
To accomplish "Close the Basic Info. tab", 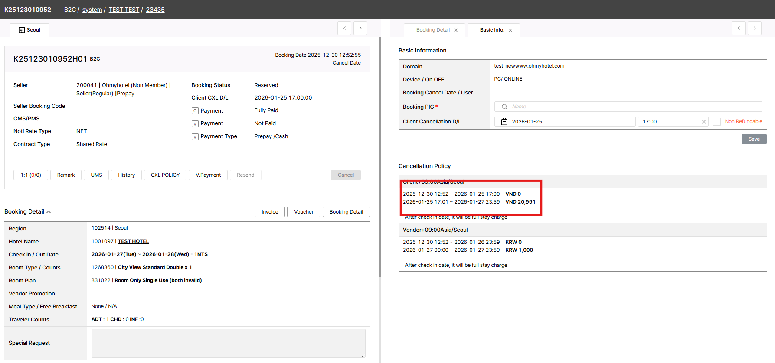I will (510, 30).
